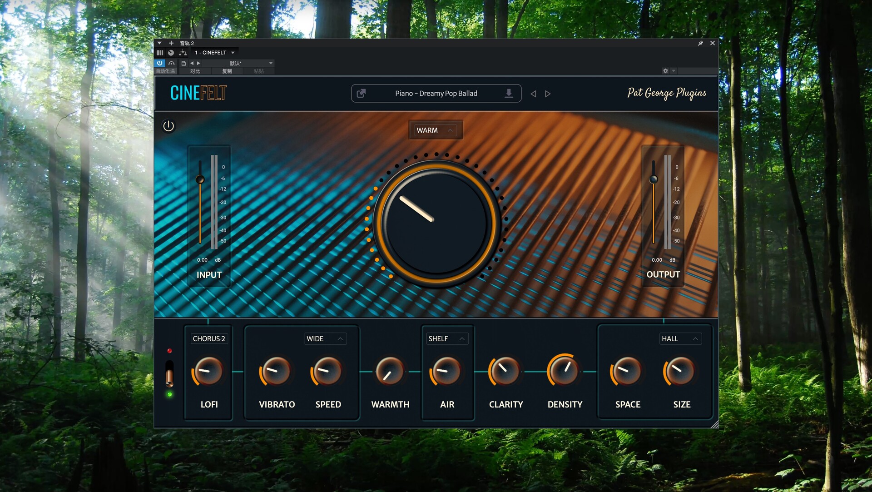
Task: Click the pin window icon
Action: (700, 43)
